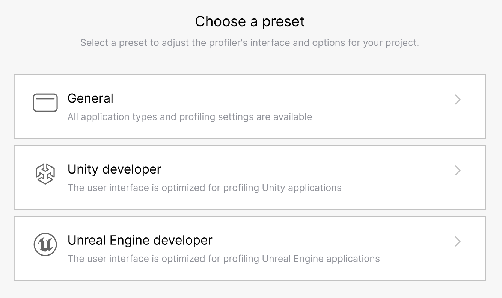Choose the "Unity developer" preset title

[x=114, y=169]
